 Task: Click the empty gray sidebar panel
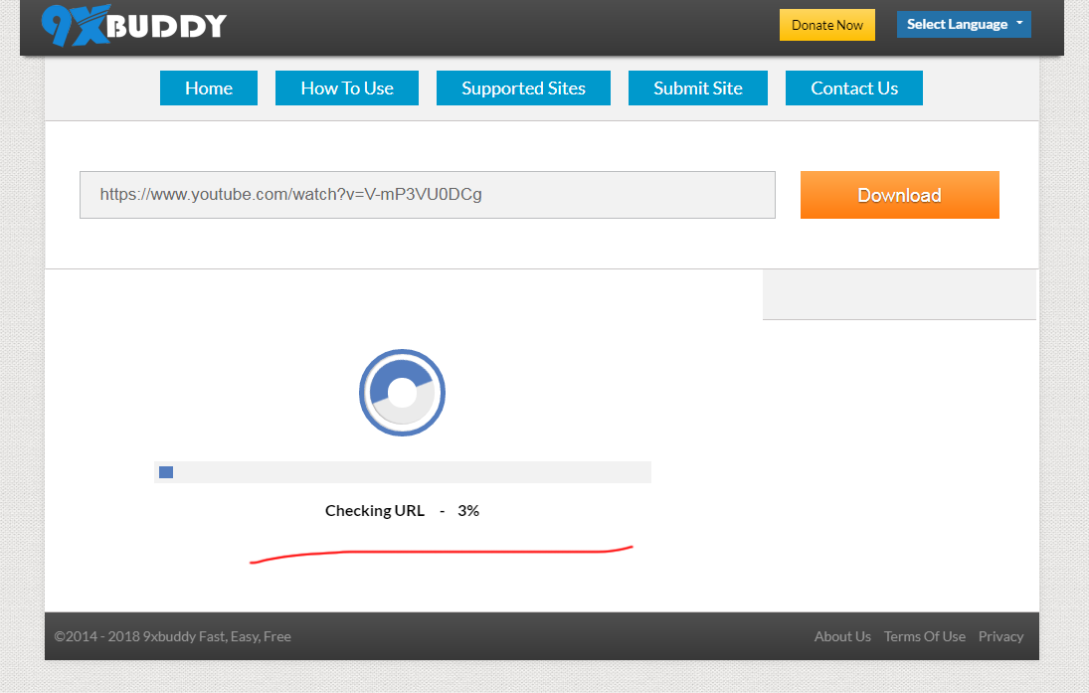pyautogui.click(x=899, y=294)
